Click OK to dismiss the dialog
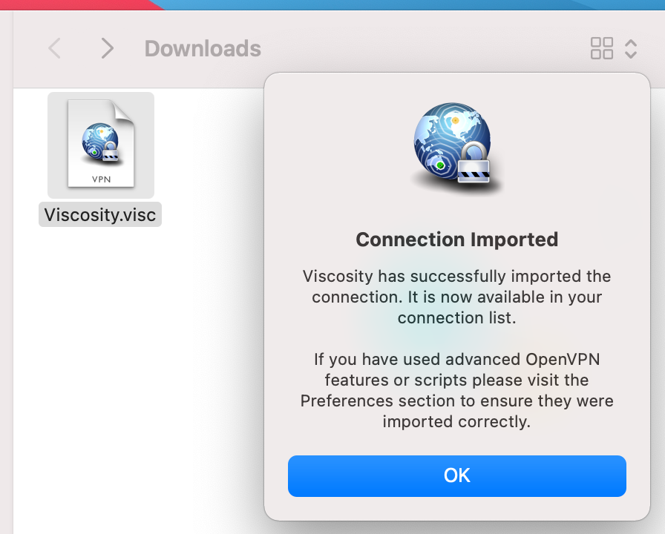The width and height of the screenshot is (665, 534). tap(456, 475)
